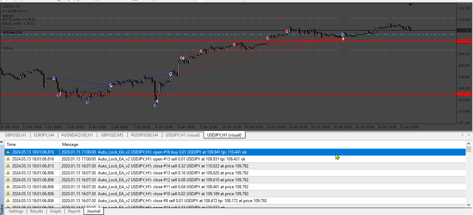This screenshot has width=473, height=215.
Task: Show next chart tabs with the right arrow
Action: 469,135
